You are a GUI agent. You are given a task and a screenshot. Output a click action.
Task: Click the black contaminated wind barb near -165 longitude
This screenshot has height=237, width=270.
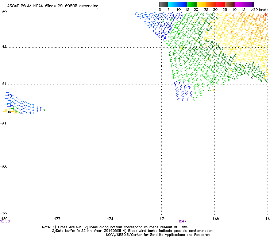coord(252,77)
